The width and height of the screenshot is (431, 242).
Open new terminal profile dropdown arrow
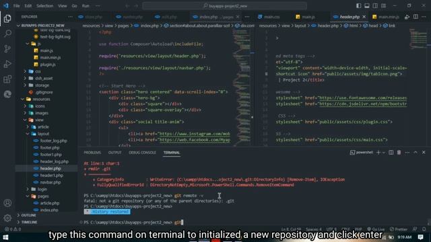(384, 153)
